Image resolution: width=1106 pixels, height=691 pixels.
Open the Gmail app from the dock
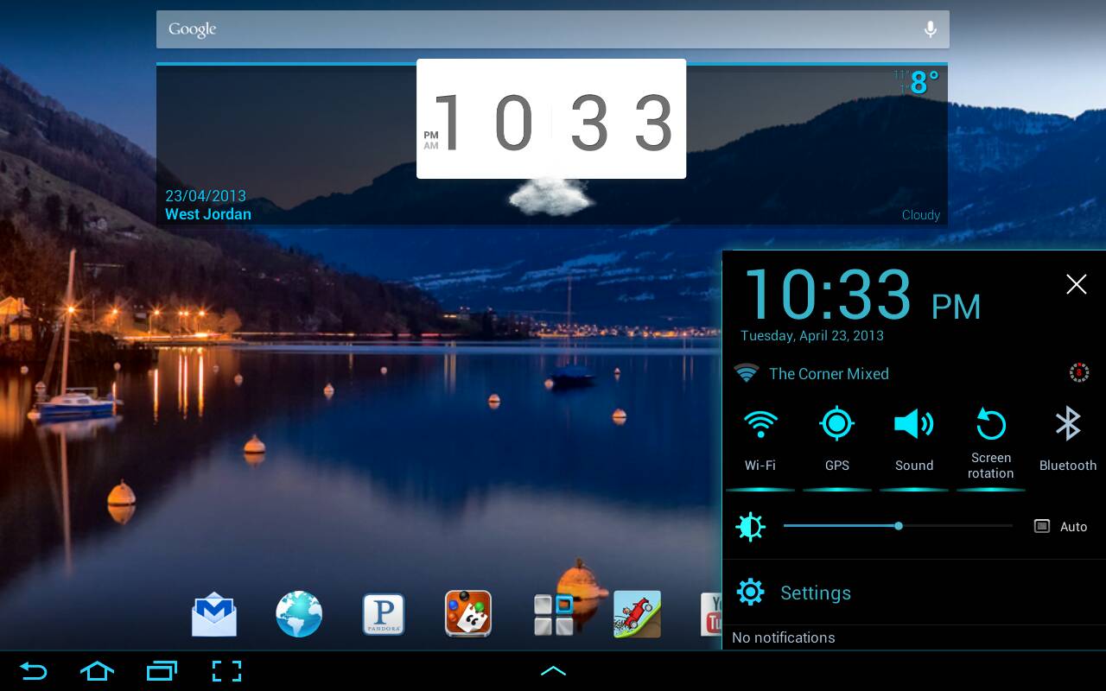coord(213,614)
